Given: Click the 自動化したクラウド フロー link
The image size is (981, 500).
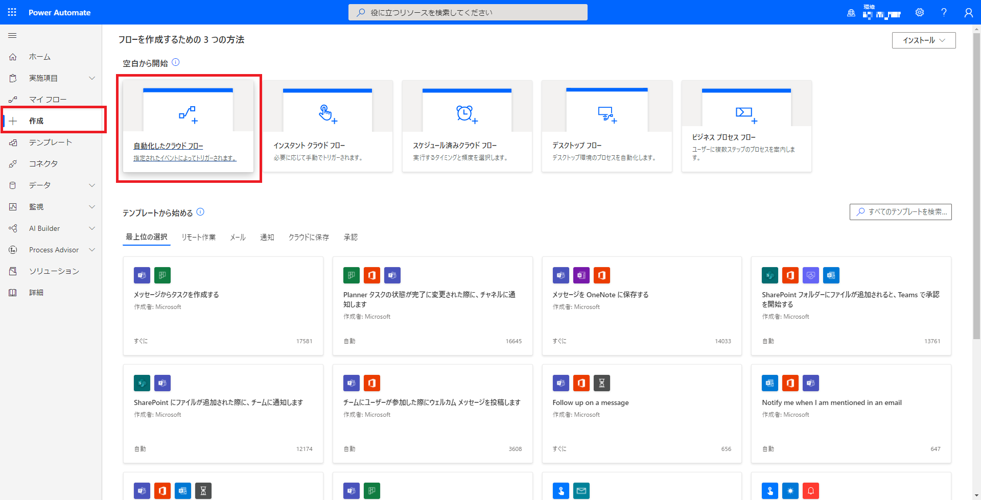Looking at the screenshot, I should [x=168, y=146].
